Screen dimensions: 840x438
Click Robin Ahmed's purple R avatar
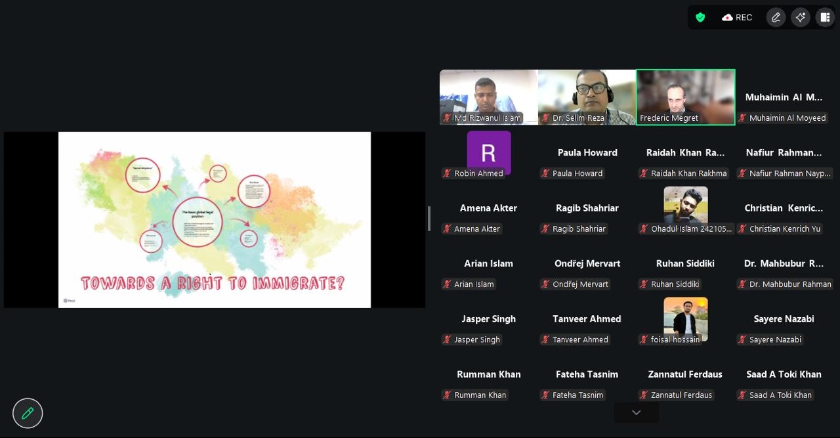[x=488, y=152]
